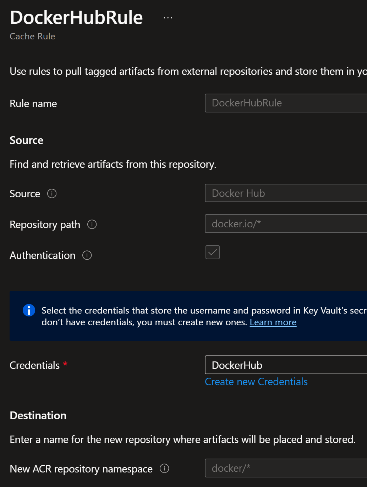
Task: Click the Credentials required label
Action: 39,365
